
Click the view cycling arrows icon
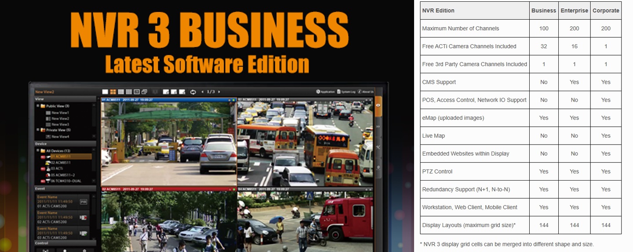pyautogui.click(x=193, y=92)
